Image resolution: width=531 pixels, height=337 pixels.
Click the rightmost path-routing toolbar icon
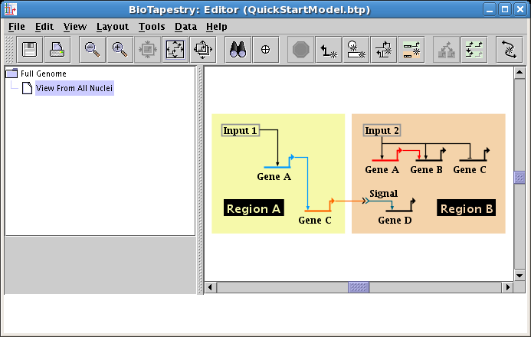[509, 49]
